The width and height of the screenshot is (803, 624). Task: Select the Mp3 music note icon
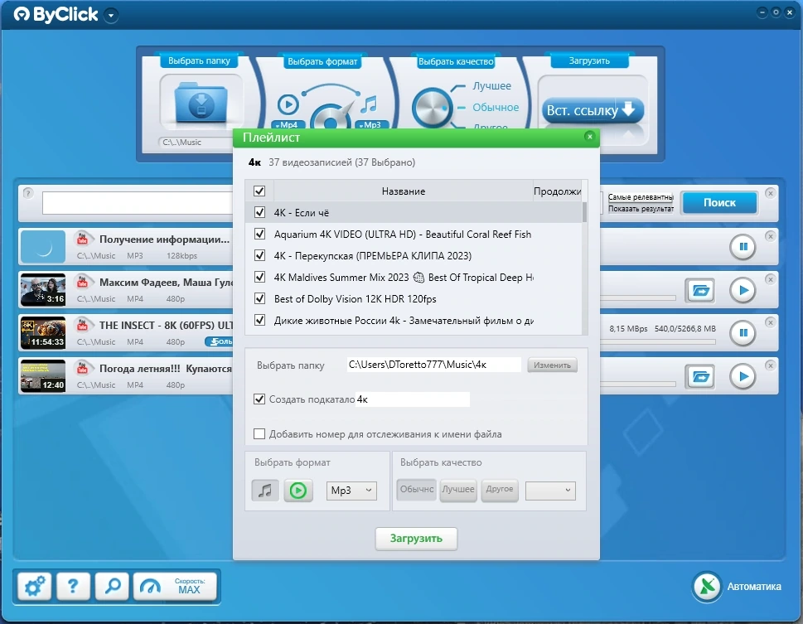pos(369,104)
